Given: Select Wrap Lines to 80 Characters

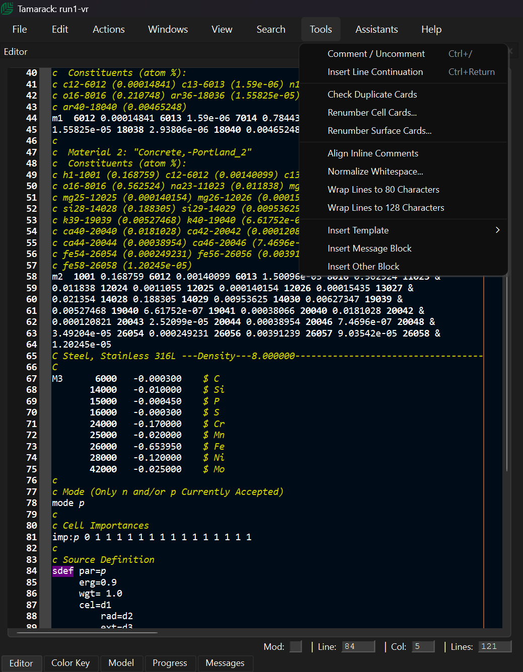Looking at the screenshot, I should click(403, 190).
